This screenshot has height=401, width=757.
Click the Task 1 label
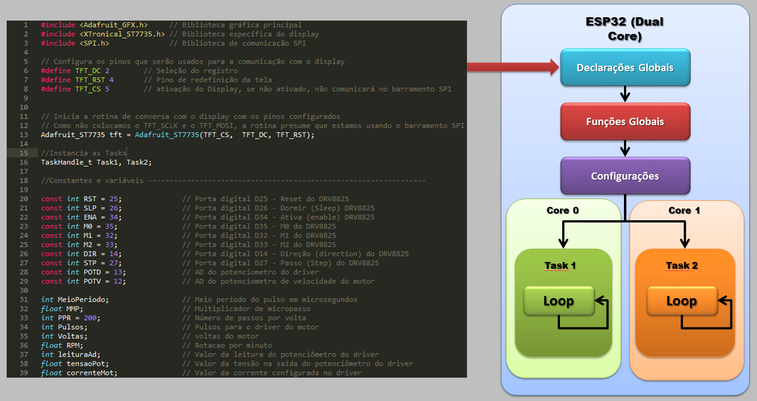click(x=560, y=266)
